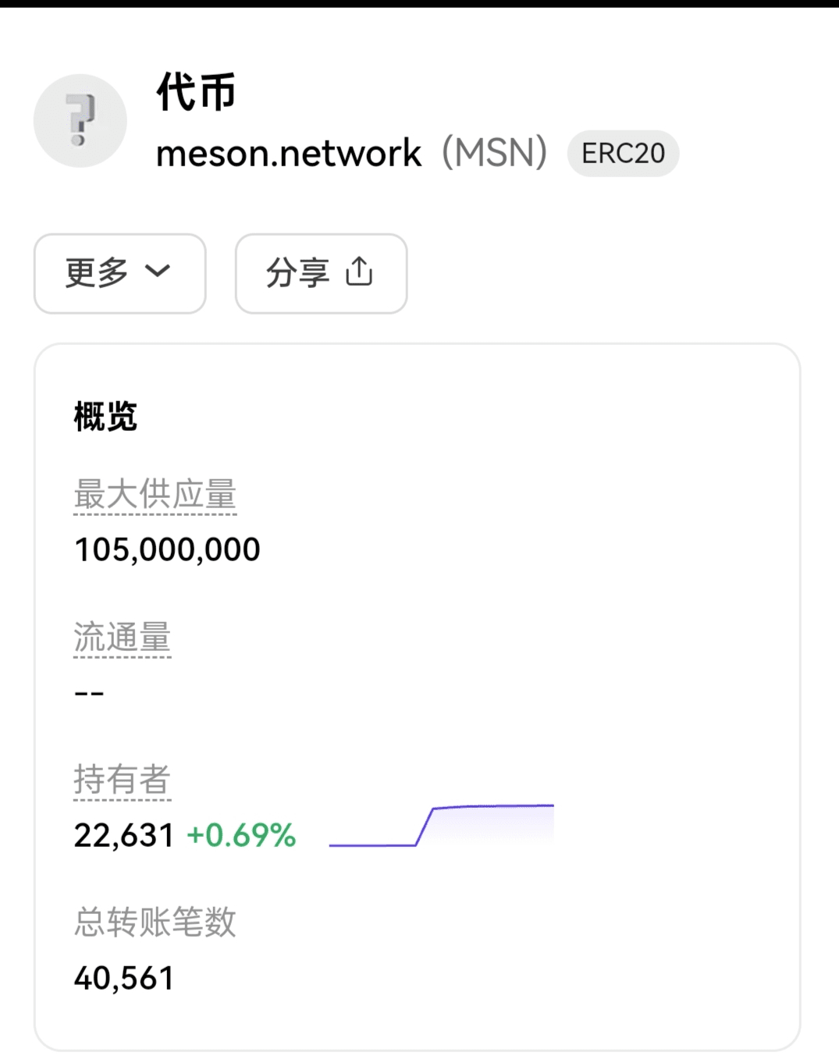Tap the 最大供应量 underlined label
The width and height of the screenshot is (839, 1056).
(x=155, y=495)
